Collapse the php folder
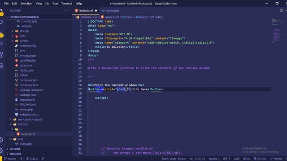 20,139
